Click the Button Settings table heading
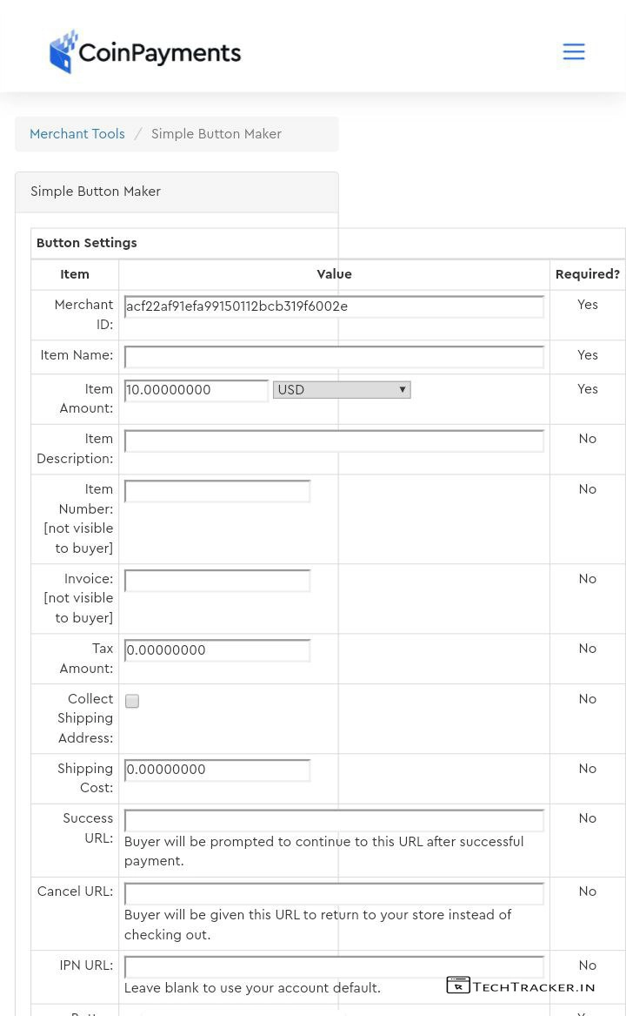This screenshot has height=1016, width=626. pyautogui.click(x=87, y=243)
